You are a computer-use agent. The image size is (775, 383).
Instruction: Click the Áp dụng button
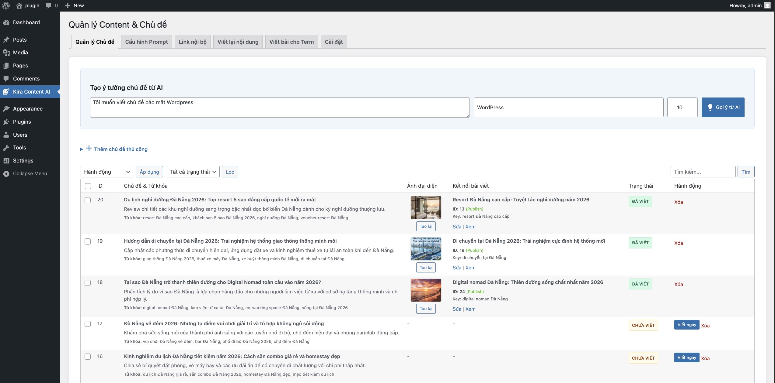click(x=149, y=172)
